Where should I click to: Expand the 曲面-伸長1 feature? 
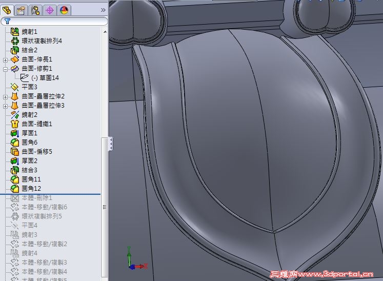click(x=5, y=60)
